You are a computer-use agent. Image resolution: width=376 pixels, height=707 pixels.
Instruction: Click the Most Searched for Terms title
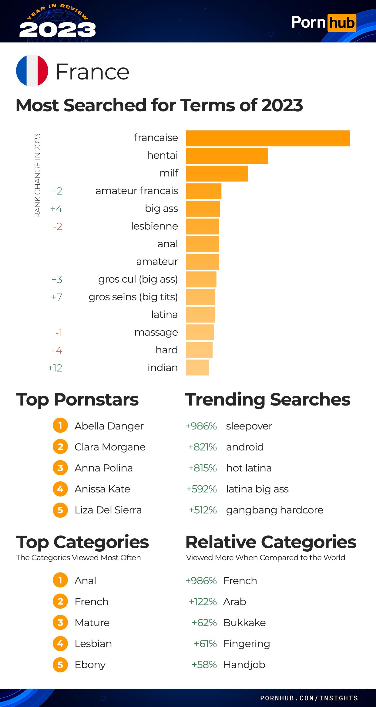tap(159, 105)
